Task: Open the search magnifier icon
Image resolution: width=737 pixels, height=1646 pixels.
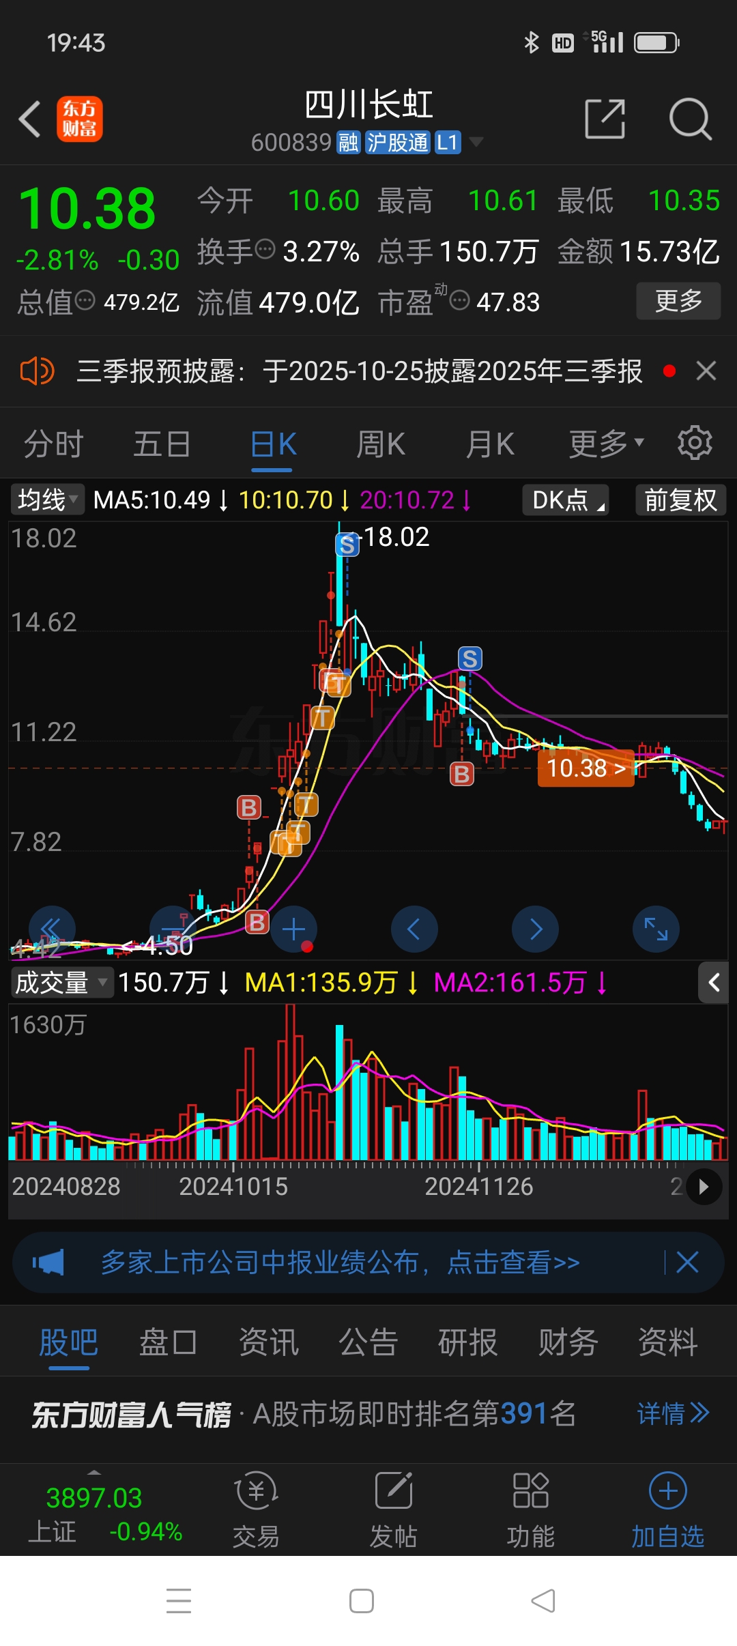Action: 690,119
